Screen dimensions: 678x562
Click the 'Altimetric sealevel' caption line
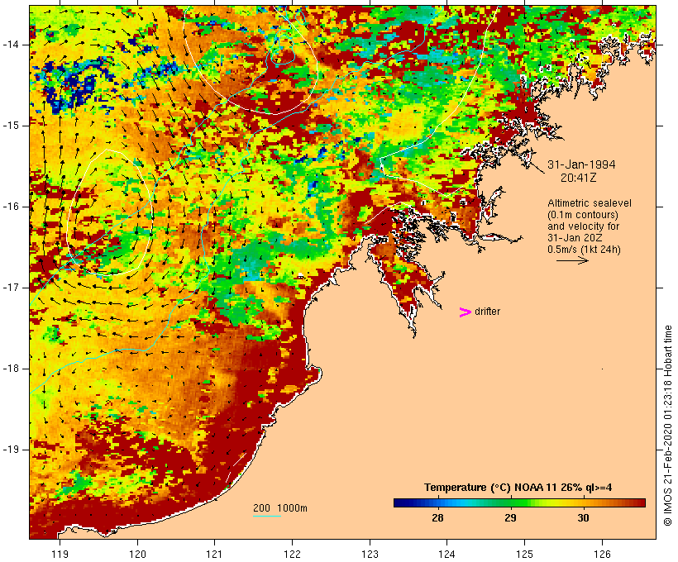(x=590, y=203)
